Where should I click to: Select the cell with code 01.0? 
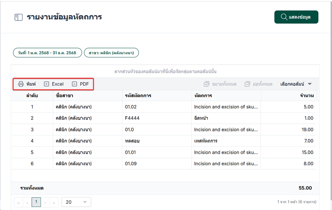pyautogui.click(x=157, y=130)
